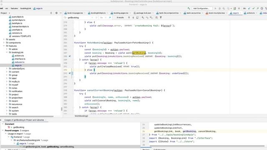Collapse the bookingLink folder
267x150 pixels.
tap(7, 52)
